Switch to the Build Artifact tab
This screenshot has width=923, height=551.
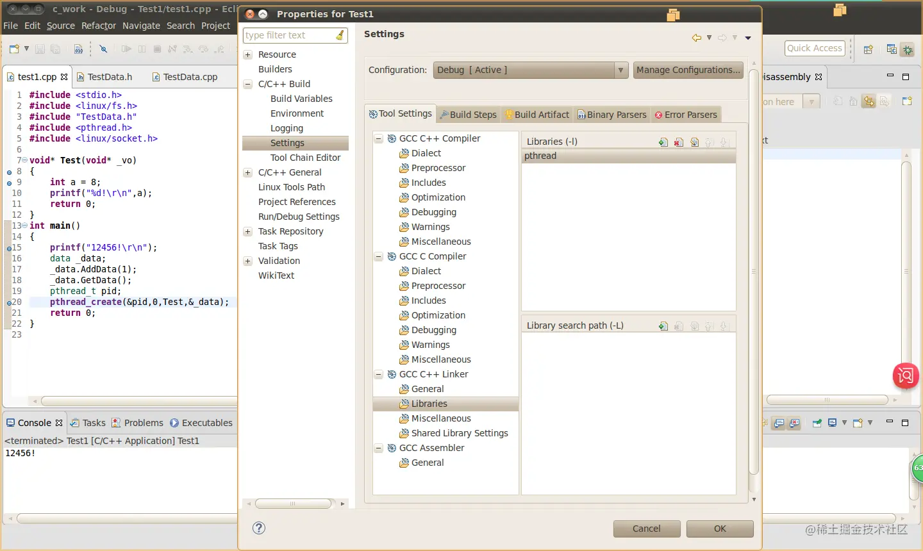(537, 115)
